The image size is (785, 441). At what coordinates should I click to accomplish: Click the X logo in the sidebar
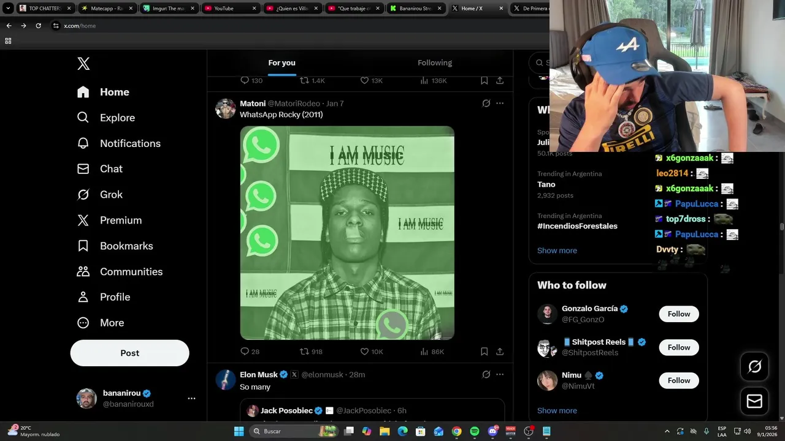(83, 64)
